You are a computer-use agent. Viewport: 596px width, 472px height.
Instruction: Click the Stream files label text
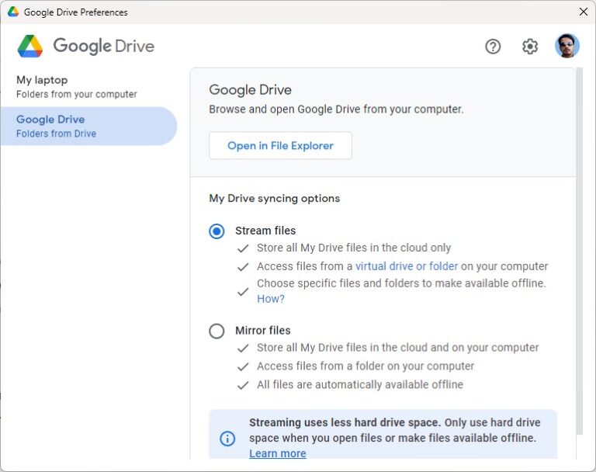click(265, 231)
